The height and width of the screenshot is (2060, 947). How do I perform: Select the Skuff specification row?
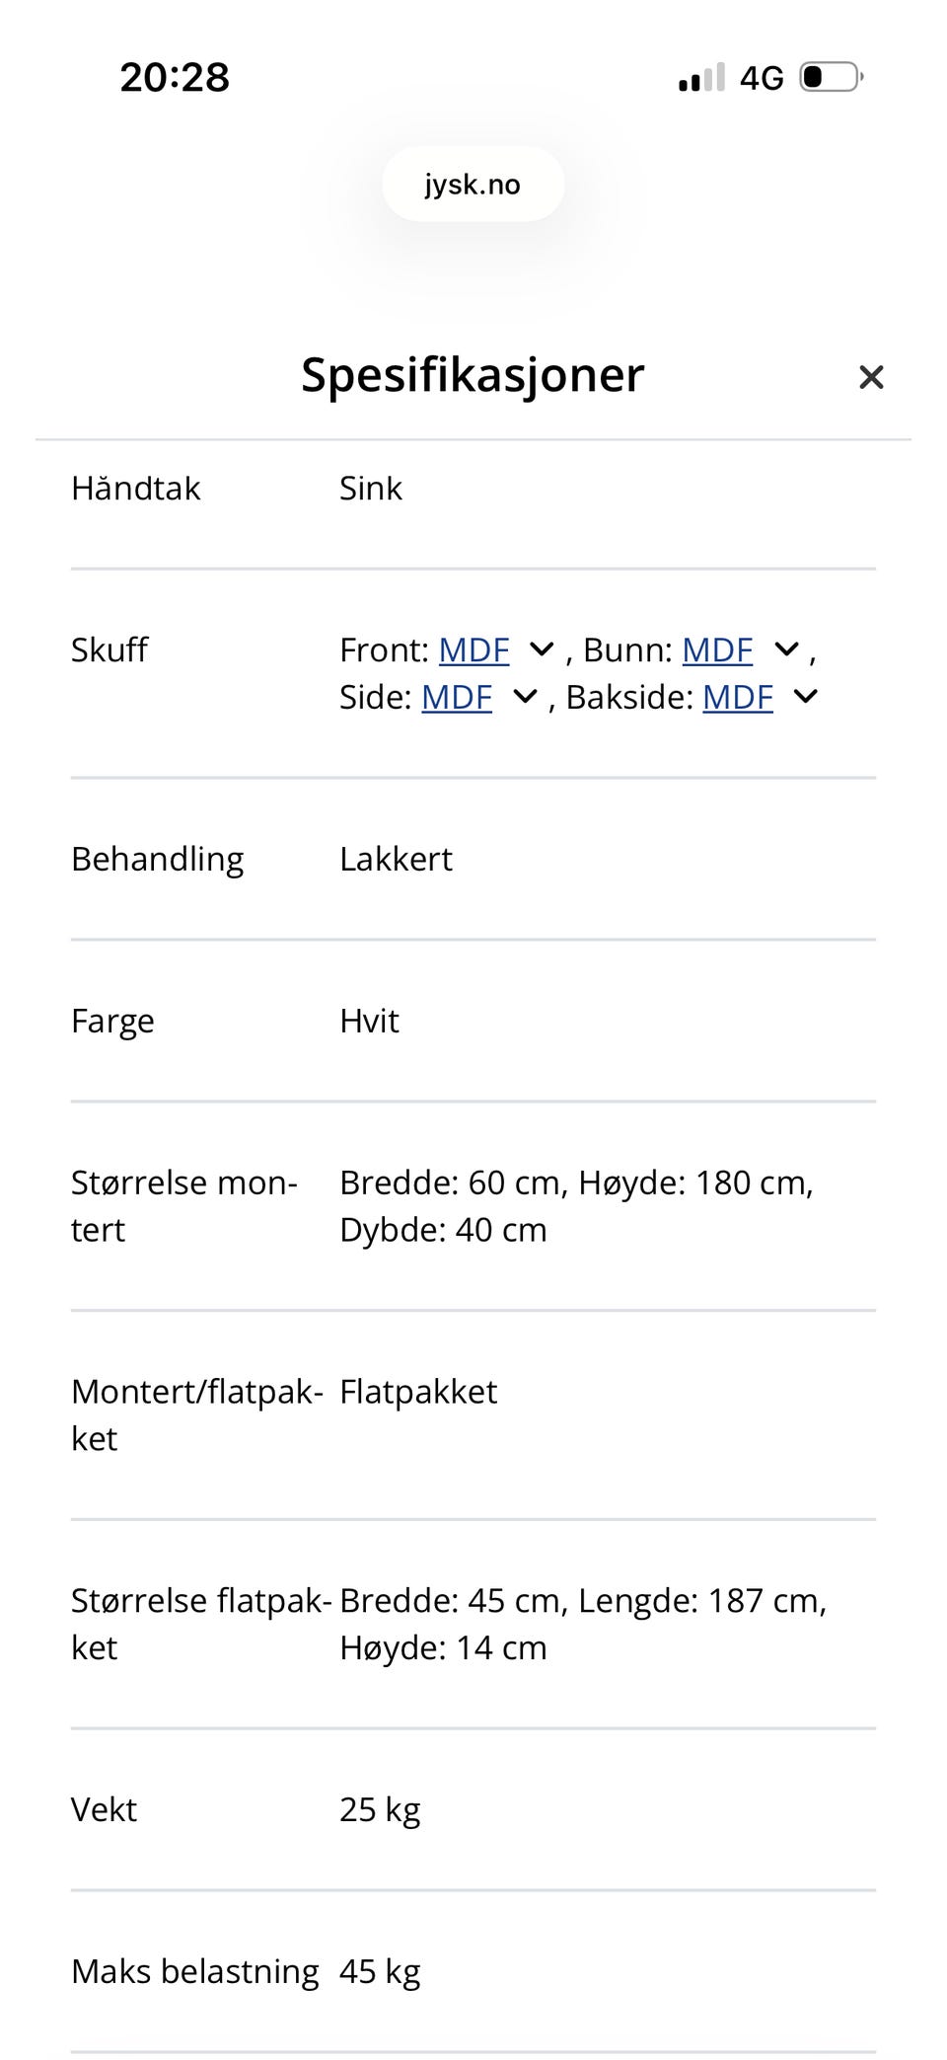(109, 649)
